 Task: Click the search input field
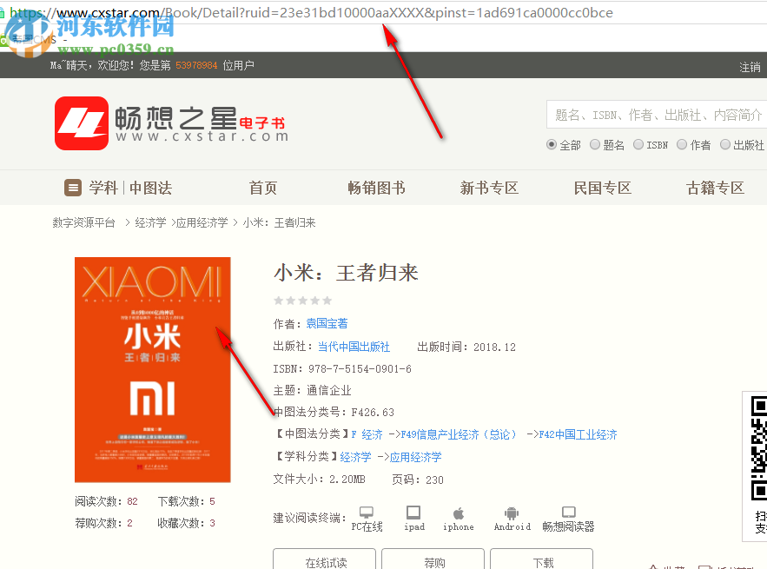pos(657,115)
